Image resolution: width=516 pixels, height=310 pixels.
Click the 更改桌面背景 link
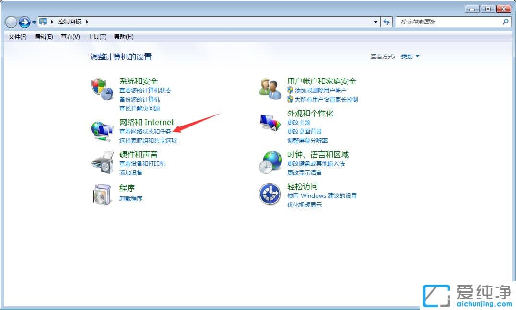click(x=304, y=131)
